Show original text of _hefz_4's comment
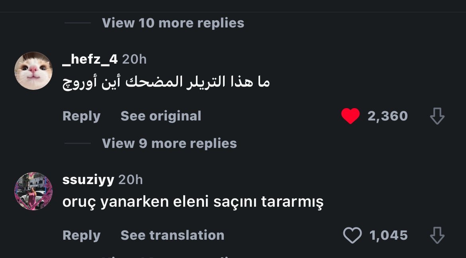Viewport: 466px width, 258px height. tap(161, 116)
